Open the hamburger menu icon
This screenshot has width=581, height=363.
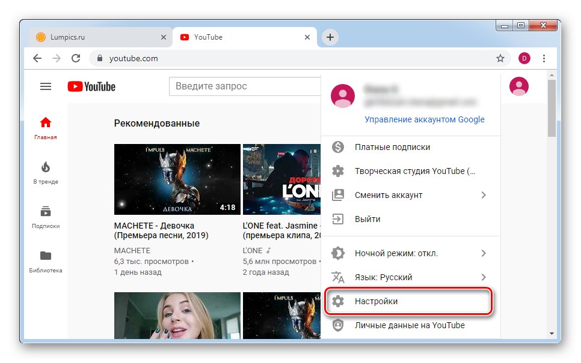coord(45,86)
